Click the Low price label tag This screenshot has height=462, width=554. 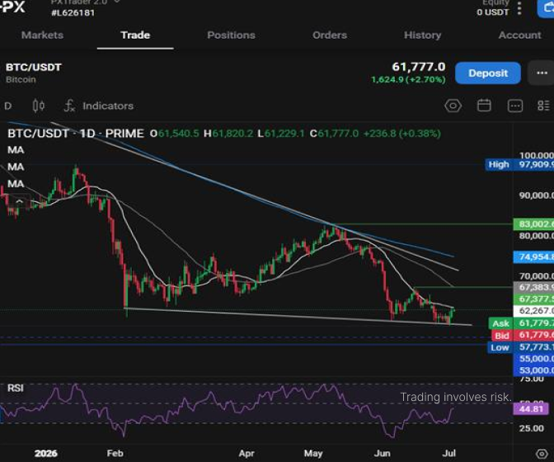(x=500, y=348)
